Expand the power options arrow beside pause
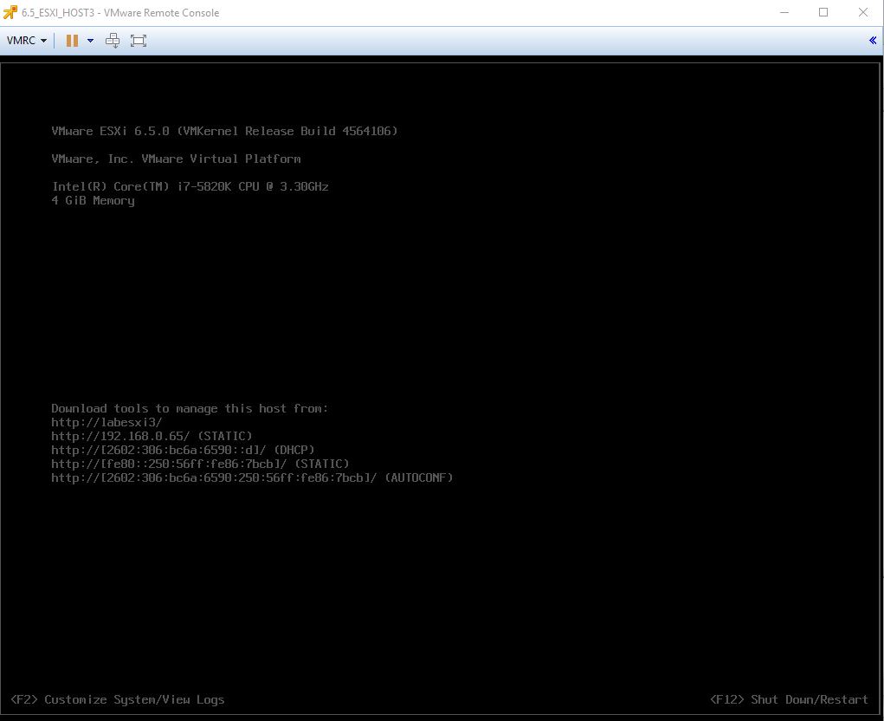The width and height of the screenshot is (884, 721). tap(90, 41)
